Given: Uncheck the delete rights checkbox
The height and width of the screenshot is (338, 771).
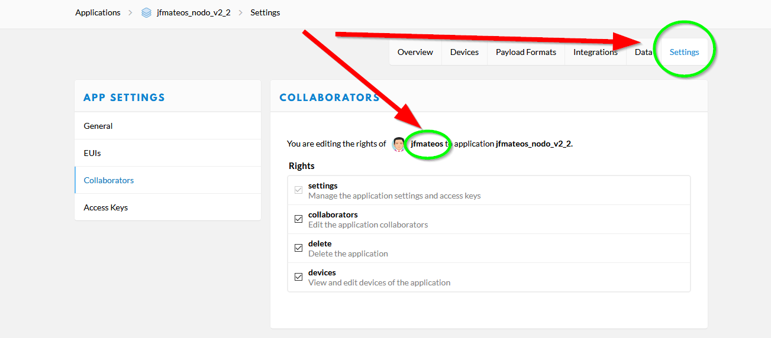Looking at the screenshot, I should [298, 248].
